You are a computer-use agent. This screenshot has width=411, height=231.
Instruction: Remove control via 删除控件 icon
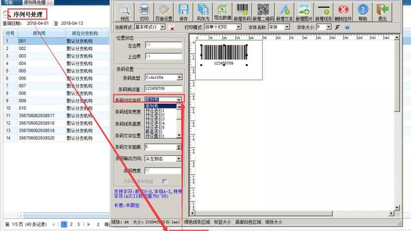pos(343,12)
